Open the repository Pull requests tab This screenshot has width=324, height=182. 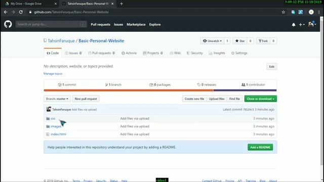coord(101,53)
